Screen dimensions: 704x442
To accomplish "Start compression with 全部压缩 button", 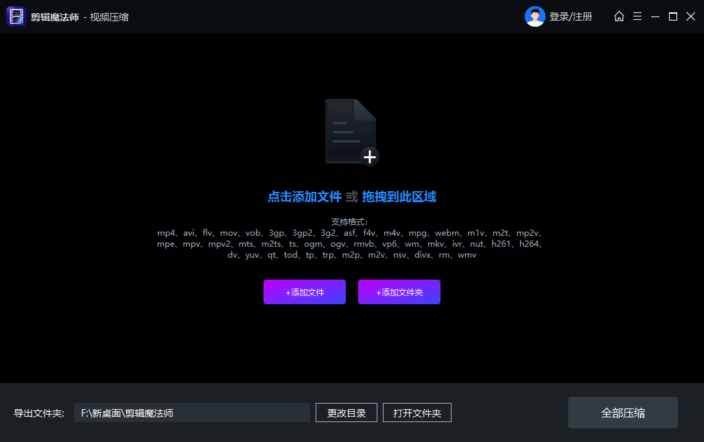I will pyautogui.click(x=622, y=413).
